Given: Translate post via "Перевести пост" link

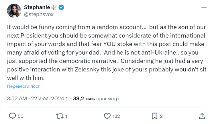Looking at the screenshot, I should pyautogui.click(x=23, y=86).
